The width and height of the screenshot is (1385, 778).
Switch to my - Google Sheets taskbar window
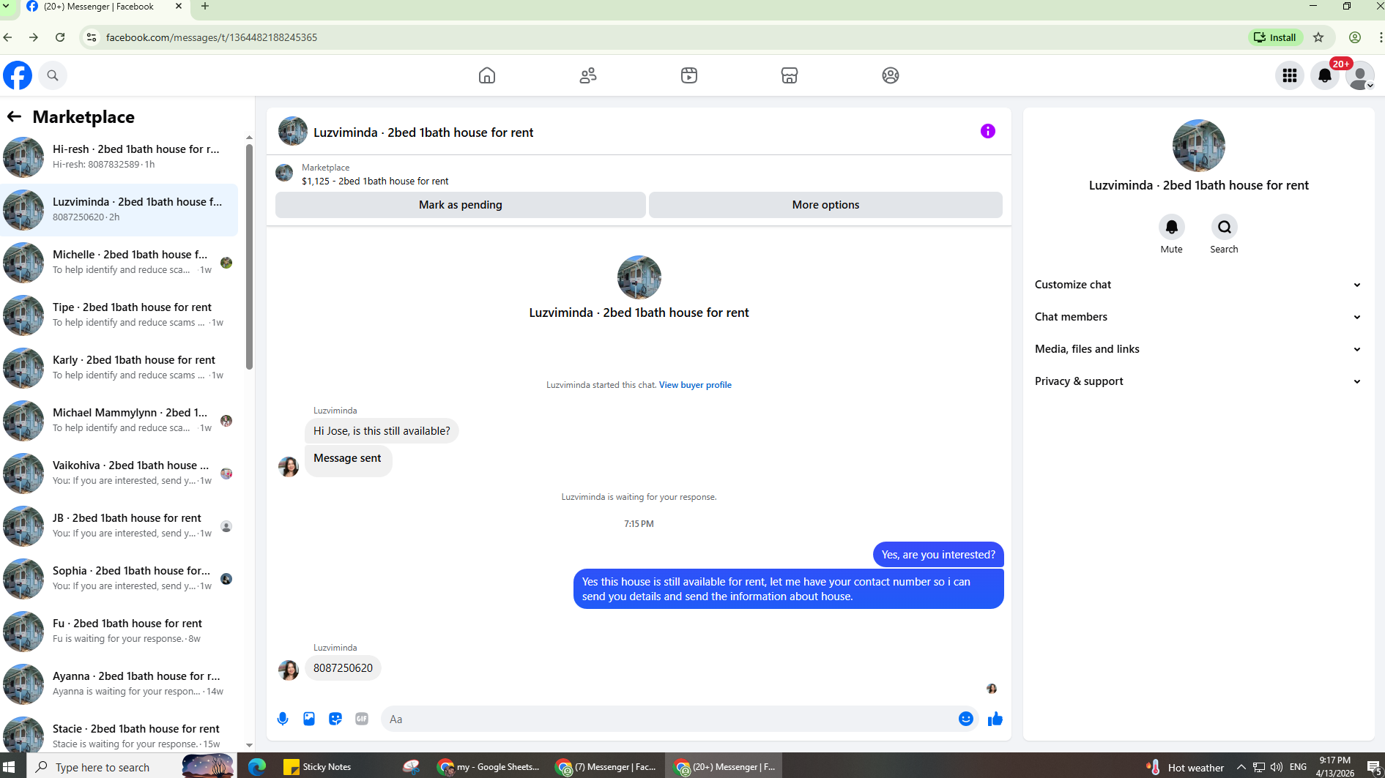pyautogui.click(x=489, y=766)
